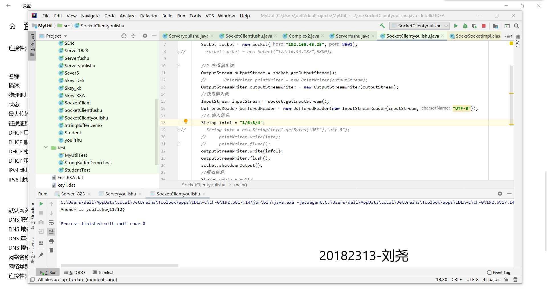Open the Refactor menu
The width and height of the screenshot is (547, 293).
point(149,16)
